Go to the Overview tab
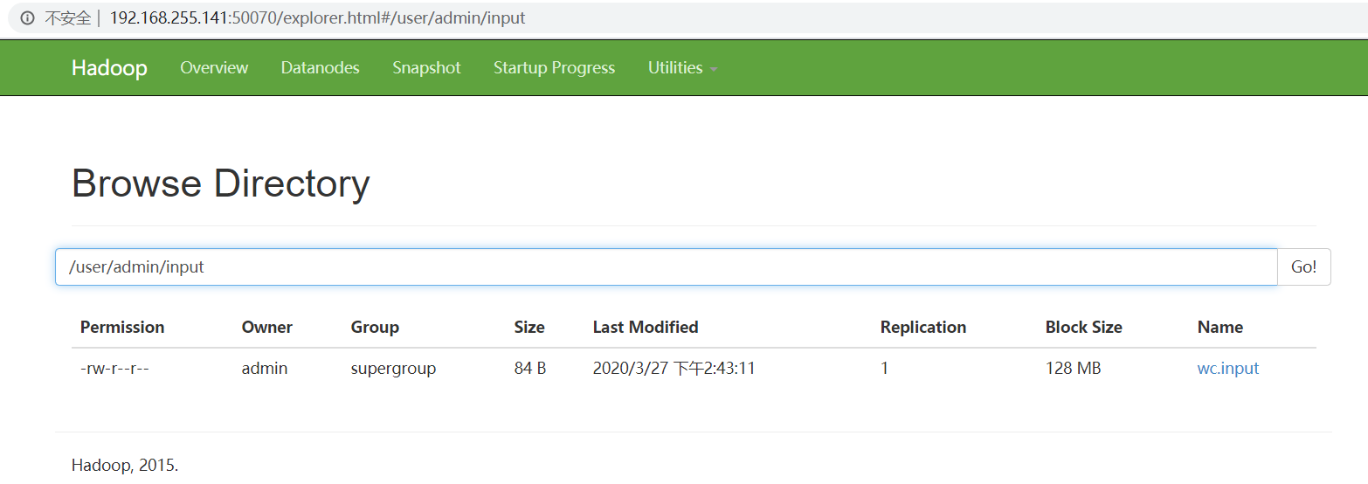The image size is (1368, 484). [214, 68]
